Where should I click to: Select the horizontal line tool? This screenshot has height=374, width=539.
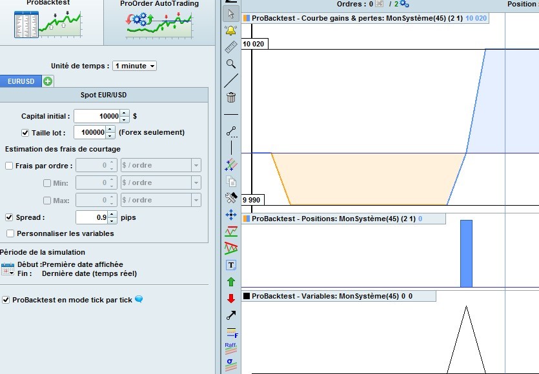(x=231, y=114)
